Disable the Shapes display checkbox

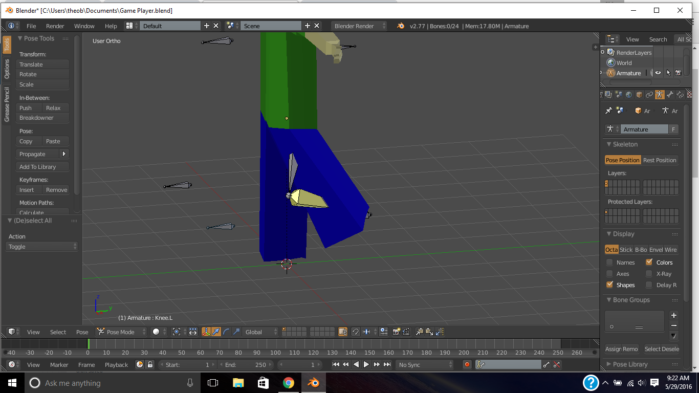[x=609, y=285]
